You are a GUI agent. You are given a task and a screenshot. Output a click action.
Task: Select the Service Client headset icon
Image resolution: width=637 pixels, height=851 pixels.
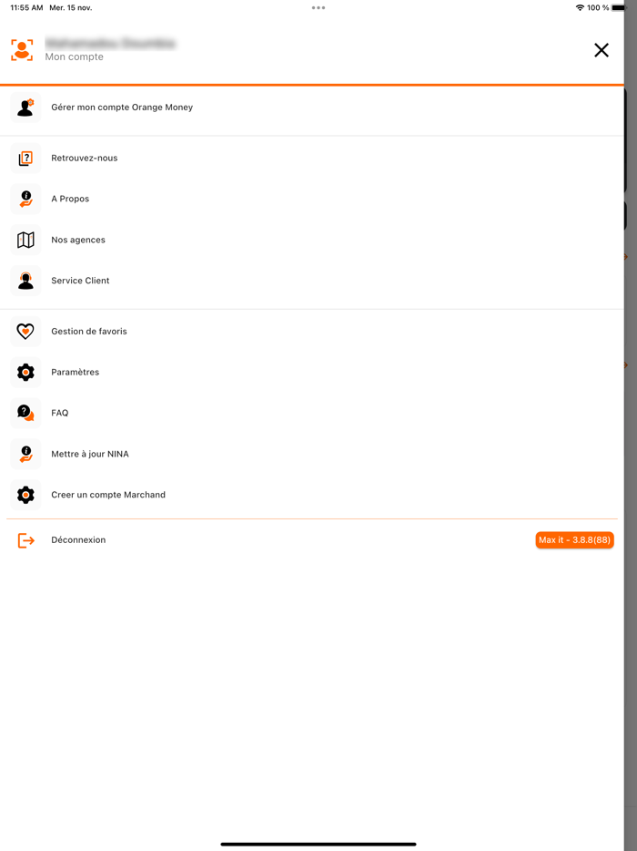[x=25, y=280]
